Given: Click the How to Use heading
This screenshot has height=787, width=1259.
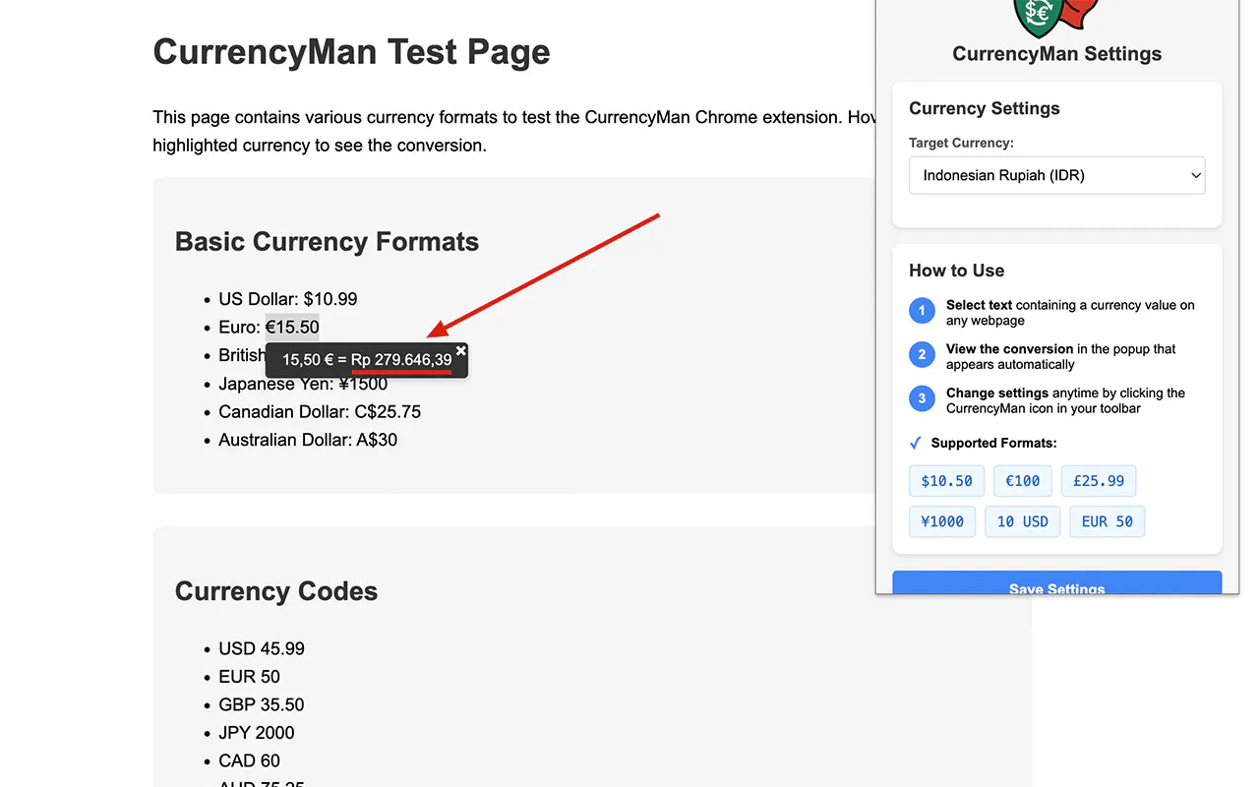Looking at the screenshot, I should coord(957,271).
